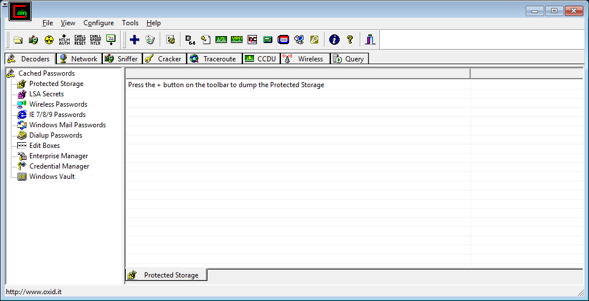589x301 pixels.
Task: Open the File menu
Action: [x=48, y=23]
